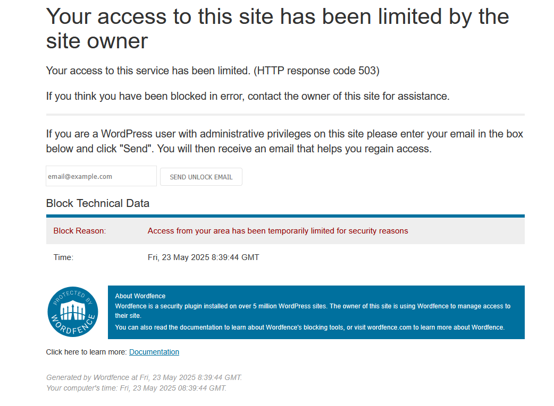Click the SEND UNLOCK EMAIL button
The width and height of the screenshot is (554, 406).
click(x=201, y=177)
